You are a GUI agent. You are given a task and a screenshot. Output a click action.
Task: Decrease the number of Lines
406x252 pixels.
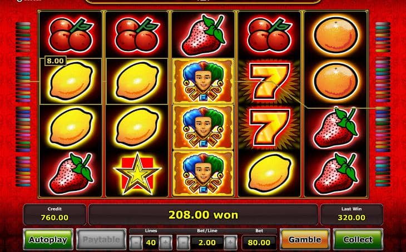pyautogui.click(x=136, y=243)
